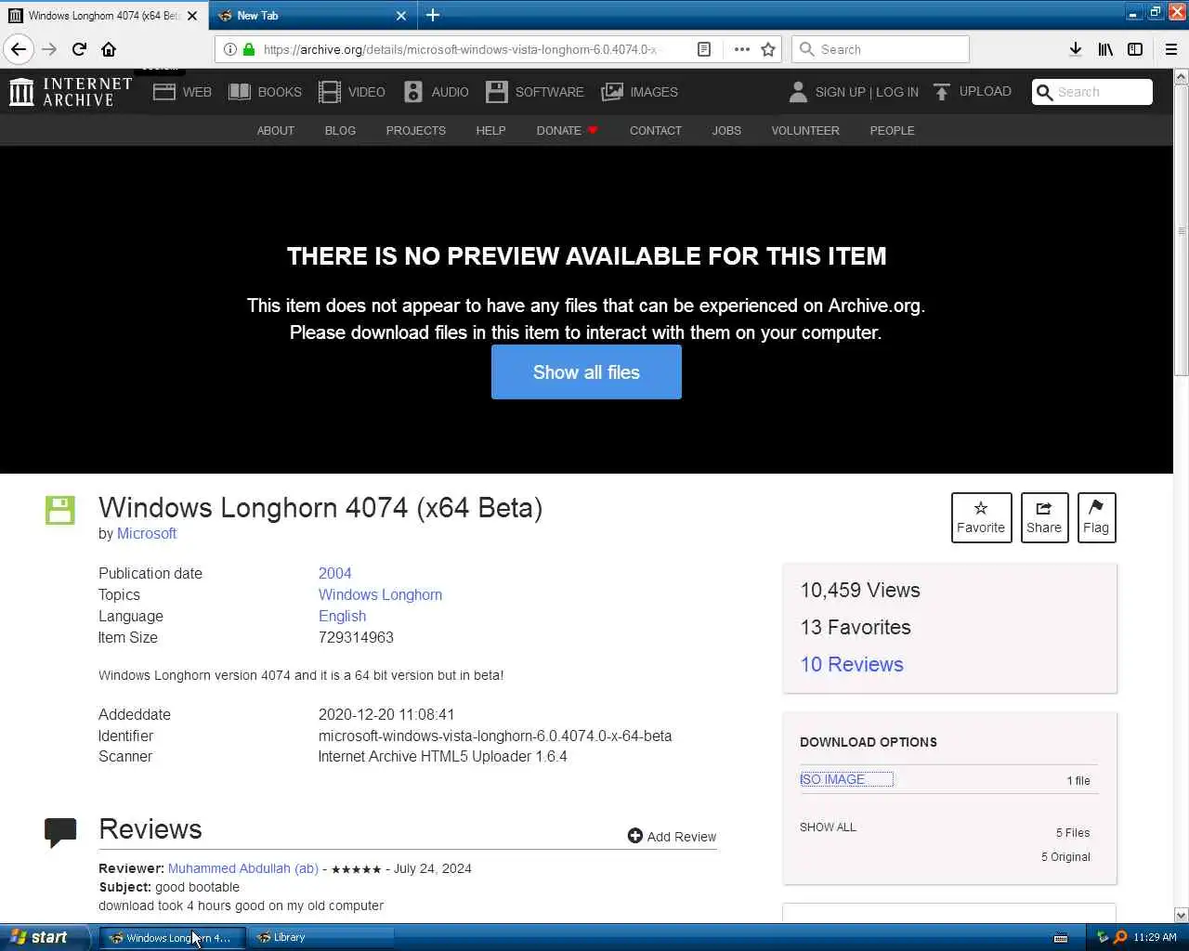
Task: Show site information icon in address bar
Action: click(x=229, y=49)
